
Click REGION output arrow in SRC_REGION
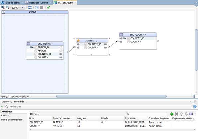61,51
